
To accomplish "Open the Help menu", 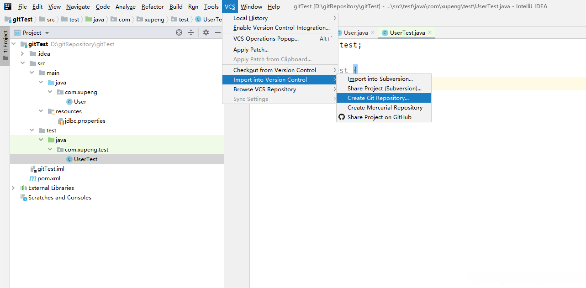I will tap(274, 7).
